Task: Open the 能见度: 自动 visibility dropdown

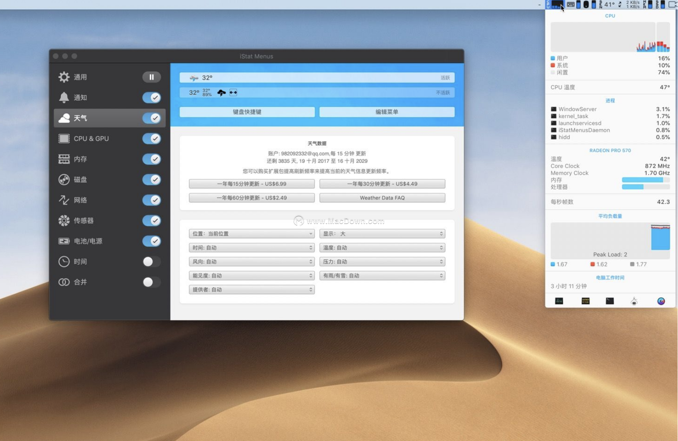Action: coord(252,276)
